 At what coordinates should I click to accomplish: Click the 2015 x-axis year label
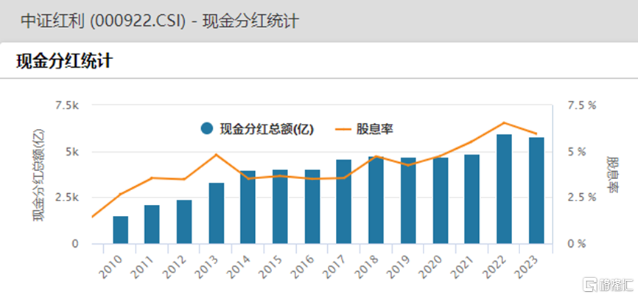click(x=271, y=268)
